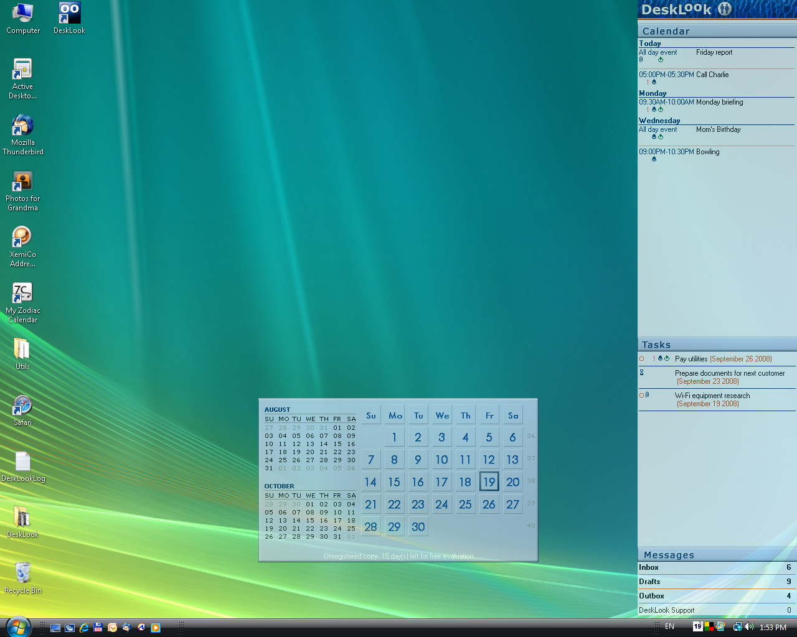Open the Utils folder icon
The image size is (797, 637).
[x=22, y=354]
